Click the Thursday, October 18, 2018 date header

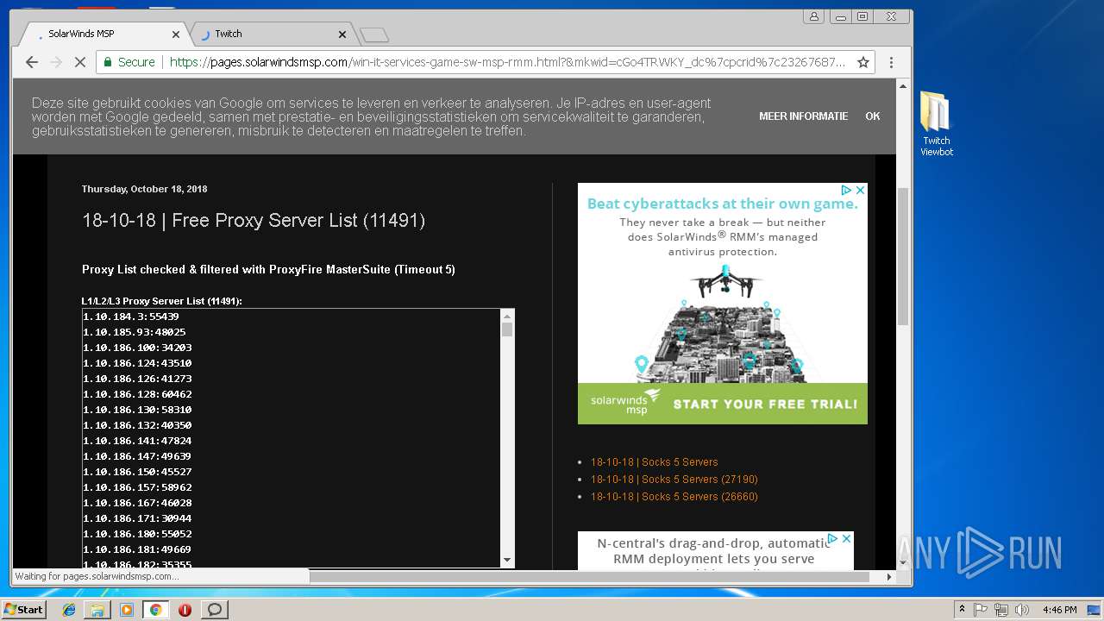pos(144,189)
